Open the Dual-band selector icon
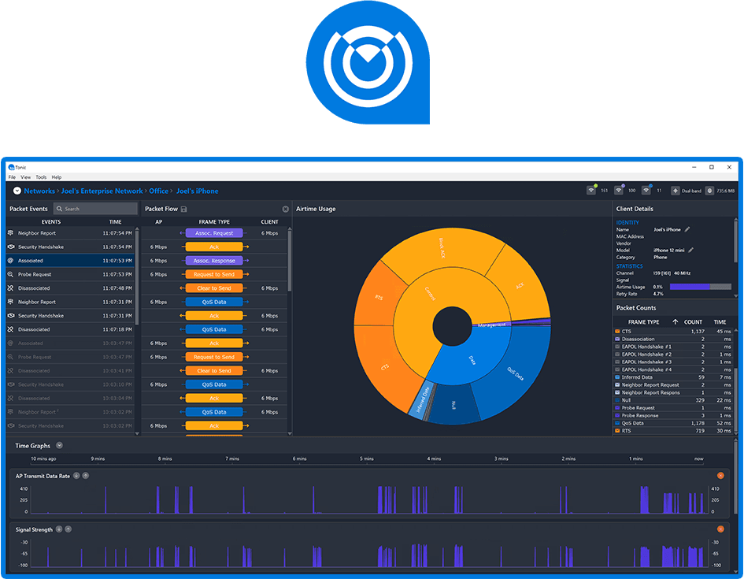Viewport: 744px width, 579px height. tap(675, 191)
